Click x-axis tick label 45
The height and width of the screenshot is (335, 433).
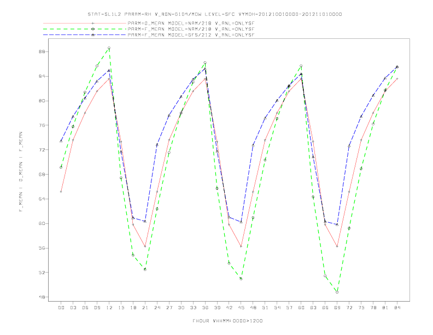pyautogui.click(x=241, y=308)
